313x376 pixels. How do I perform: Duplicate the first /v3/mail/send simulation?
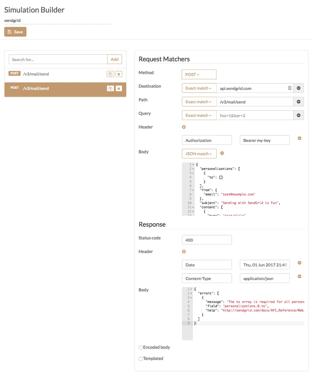[x=110, y=74]
